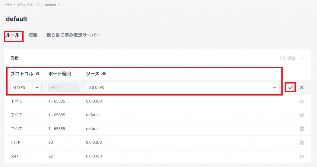Image resolution: width=317 pixels, height=167 pixels.
Task: Click the 追加 plus icon
Action: pos(283,58)
